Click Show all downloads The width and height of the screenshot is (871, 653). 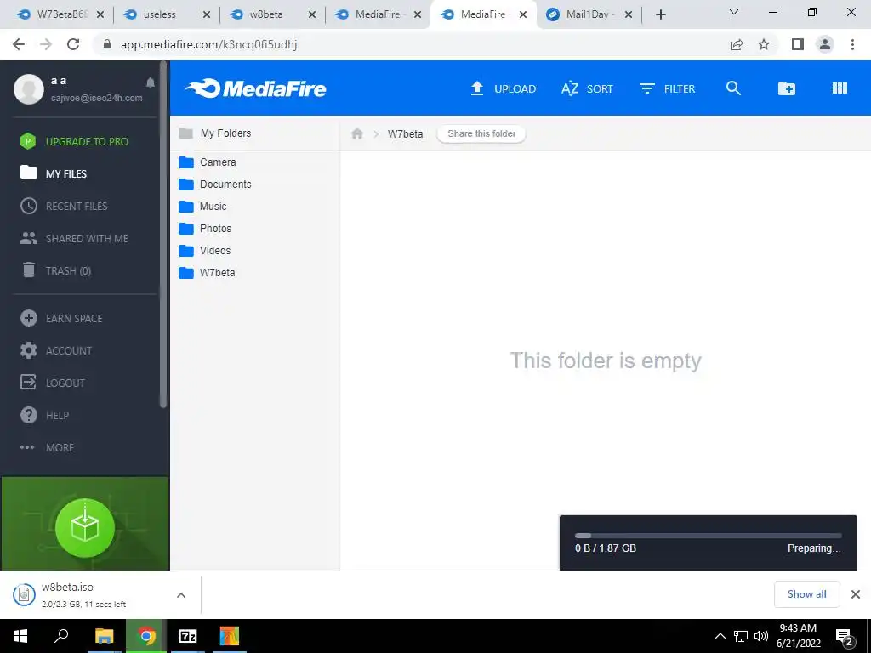pyautogui.click(x=806, y=594)
